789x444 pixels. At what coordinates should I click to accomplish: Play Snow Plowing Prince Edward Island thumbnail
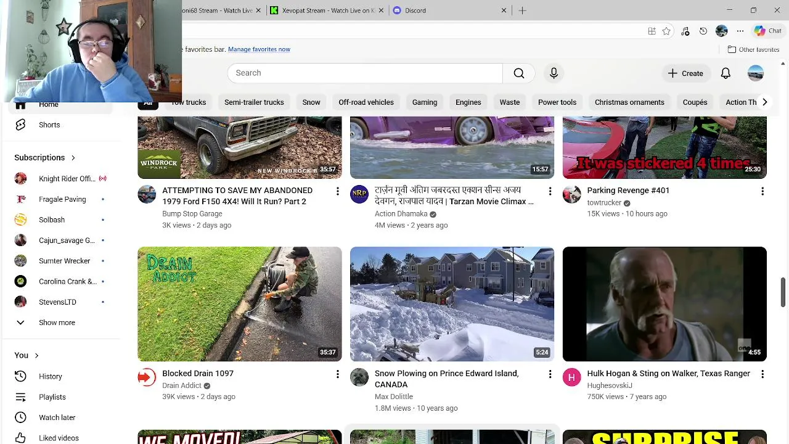click(452, 304)
